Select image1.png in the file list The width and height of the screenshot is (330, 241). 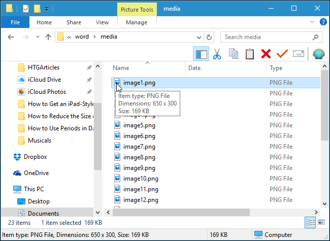[216, 83]
